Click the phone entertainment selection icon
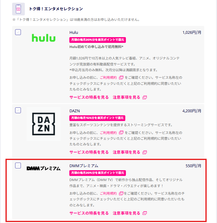This screenshot has height=223, width=217. coord(18,9)
